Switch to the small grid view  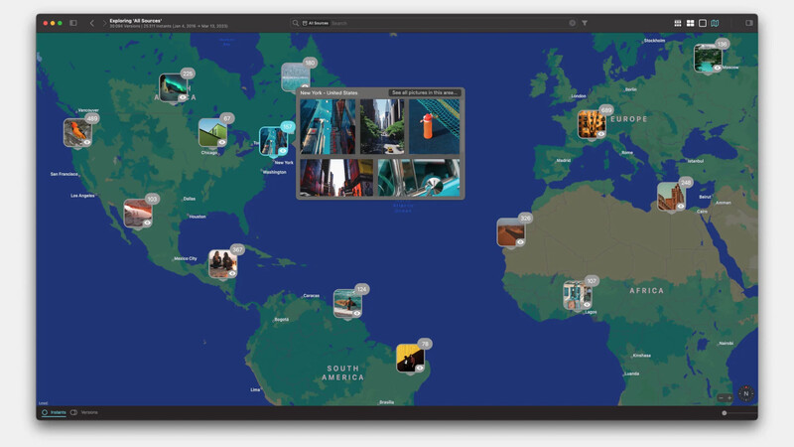point(678,23)
